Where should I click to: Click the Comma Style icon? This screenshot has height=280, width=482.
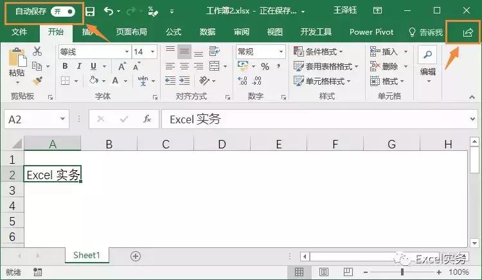(278, 66)
